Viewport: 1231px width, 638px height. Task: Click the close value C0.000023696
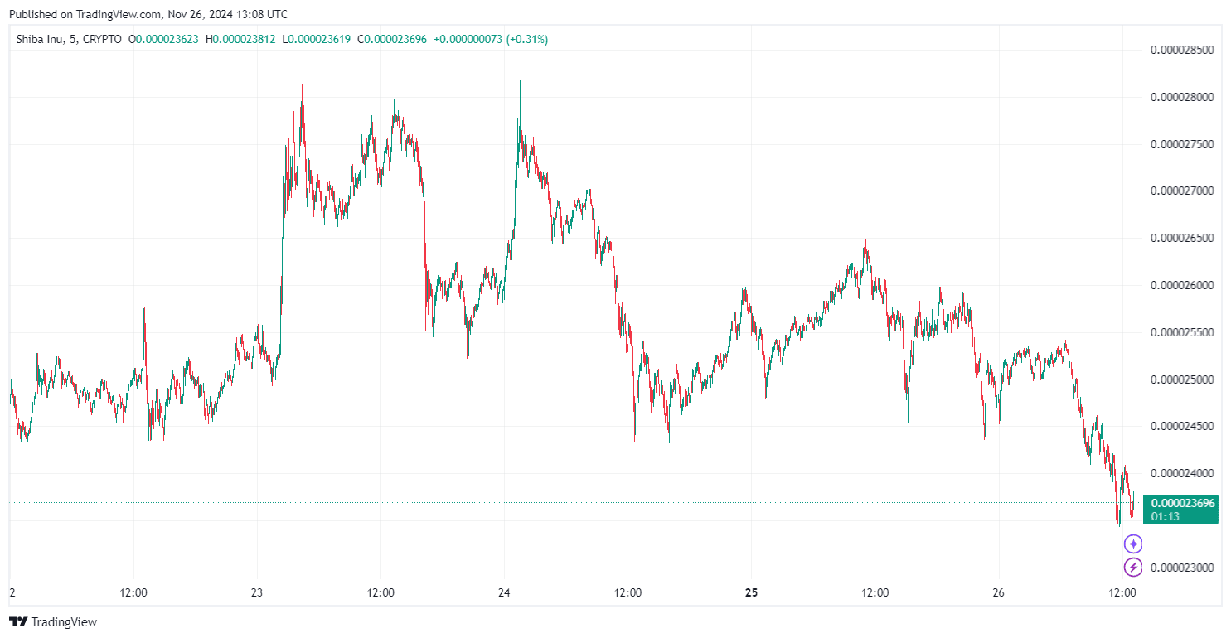[x=391, y=39]
